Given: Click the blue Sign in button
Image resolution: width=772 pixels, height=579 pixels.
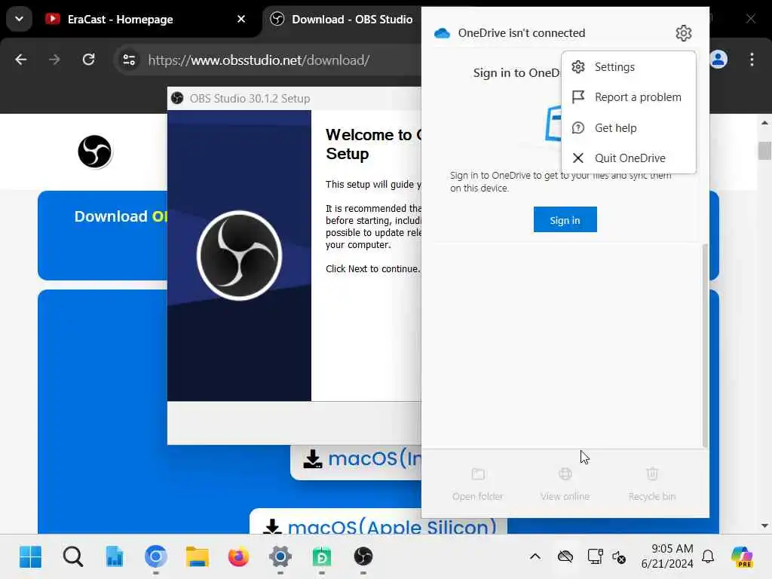Looking at the screenshot, I should [x=565, y=219].
